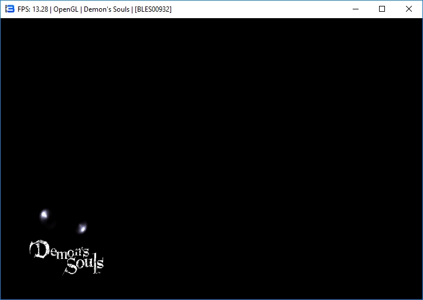The height and width of the screenshot is (300, 423).
Task: Click the Demon's Souls logo in the game view
Action: point(67,257)
